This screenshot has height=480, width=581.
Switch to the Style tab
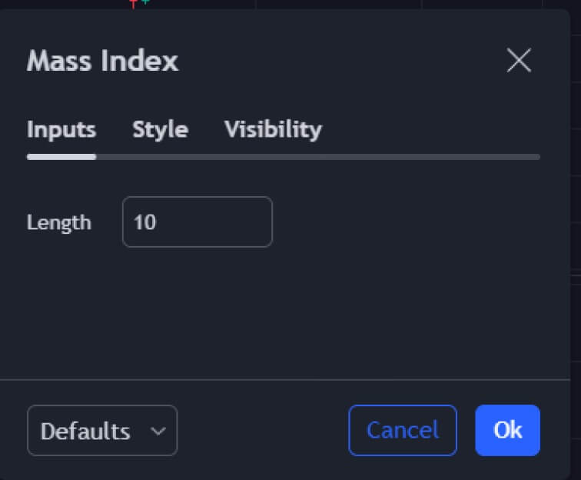(160, 129)
